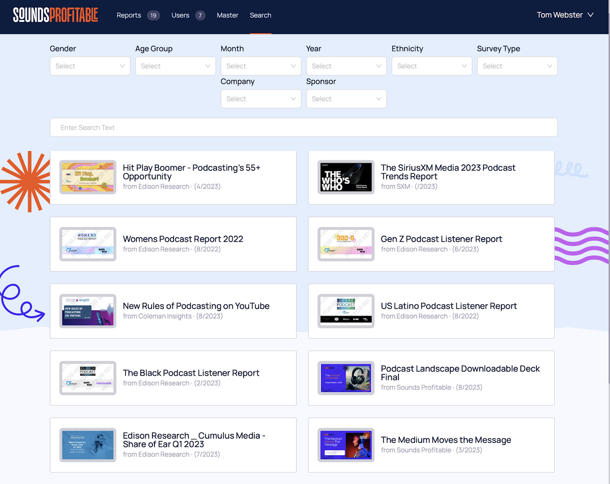Select New Rules of Podcasting YouTube thumbnail
Viewport: 610px width, 484px height.
coord(88,311)
